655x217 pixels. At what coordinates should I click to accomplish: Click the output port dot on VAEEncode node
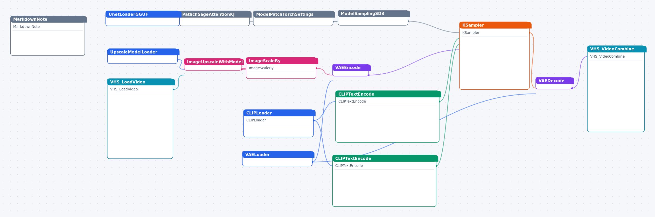[368, 75]
